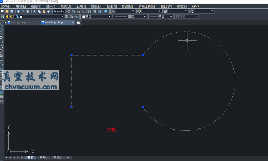Click the Copy icon in toolbar
Screen dimensions: 268x161
[x=39, y=11]
